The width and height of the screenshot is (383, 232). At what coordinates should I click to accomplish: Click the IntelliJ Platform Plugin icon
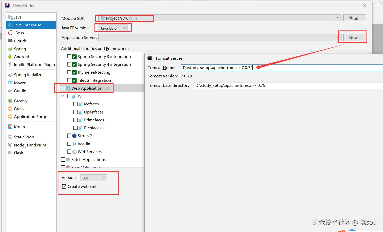click(10, 65)
